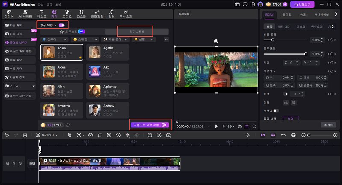Select 동영상 번역기 in the sidebar
Viewport: 342px width, 185px height.
20,43
